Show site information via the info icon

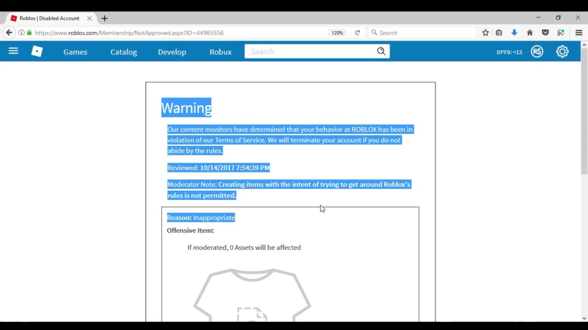pos(21,33)
